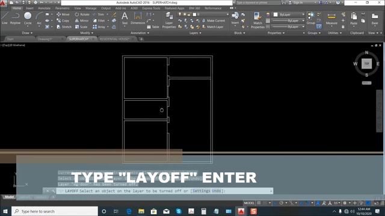Viewport: 385px width, 216px height.
Task: Switch to the Insert ribbon tab
Action: 29,8
